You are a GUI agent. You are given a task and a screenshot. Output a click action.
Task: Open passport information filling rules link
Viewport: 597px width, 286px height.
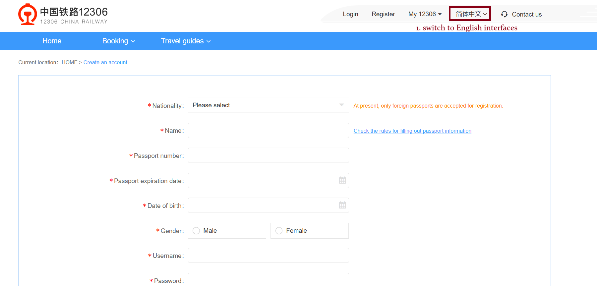(x=412, y=131)
